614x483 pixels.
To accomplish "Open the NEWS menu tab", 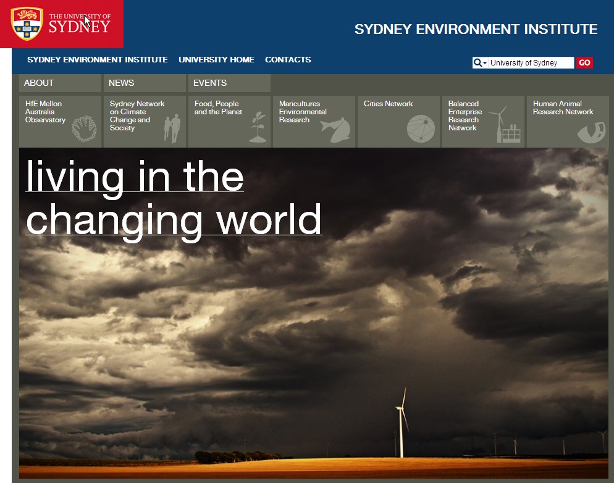I will point(145,83).
